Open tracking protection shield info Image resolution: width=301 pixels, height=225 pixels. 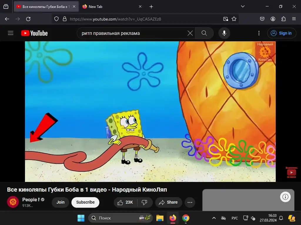pyautogui.click(x=56, y=19)
